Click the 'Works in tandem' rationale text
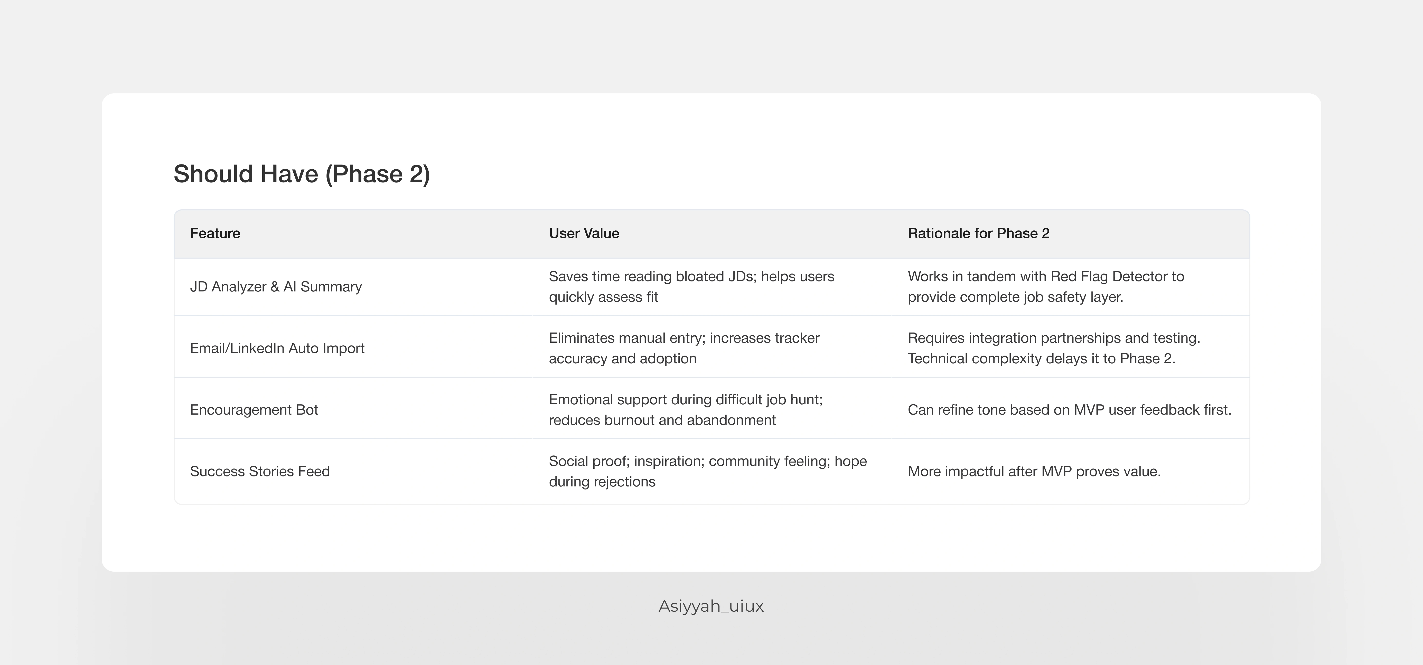The image size is (1423, 665). tap(961, 277)
